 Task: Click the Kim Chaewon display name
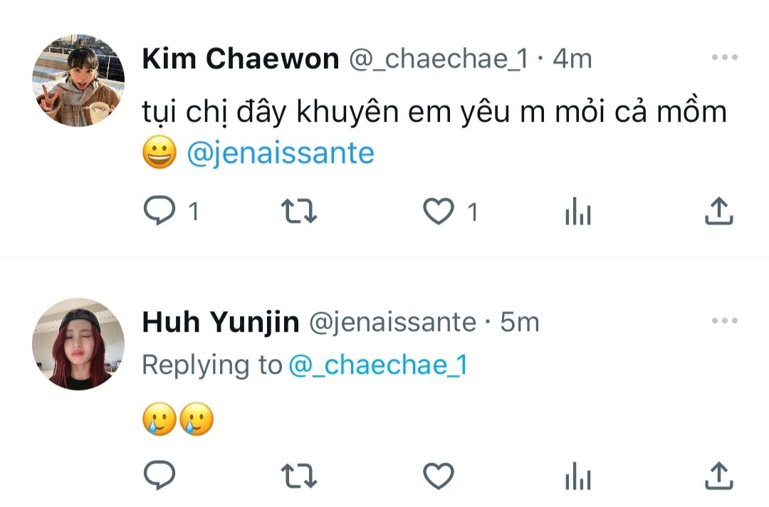(x=241, y=59)
